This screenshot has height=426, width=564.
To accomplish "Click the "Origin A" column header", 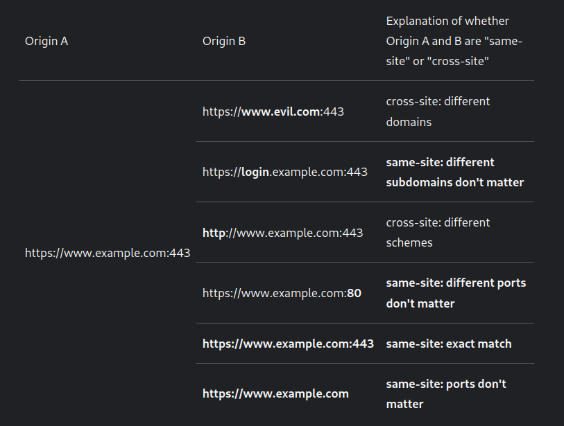I will pos(46,41).
